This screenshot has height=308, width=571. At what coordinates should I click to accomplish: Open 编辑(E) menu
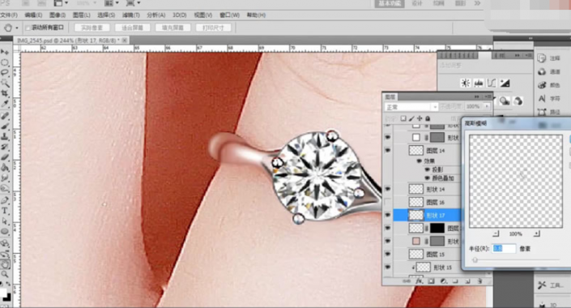33,15
